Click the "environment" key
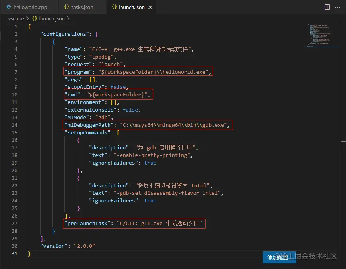Viewport: 346px width, 269px height. point(84,102)
